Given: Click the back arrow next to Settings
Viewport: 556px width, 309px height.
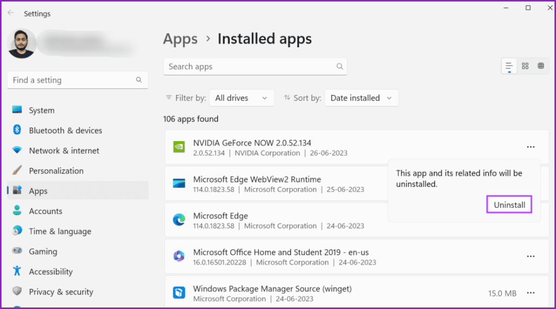Looking at the screenshot, I should click(x=11, y=13).
